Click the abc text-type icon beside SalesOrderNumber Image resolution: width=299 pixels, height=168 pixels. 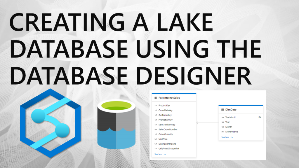coord(155,129)
